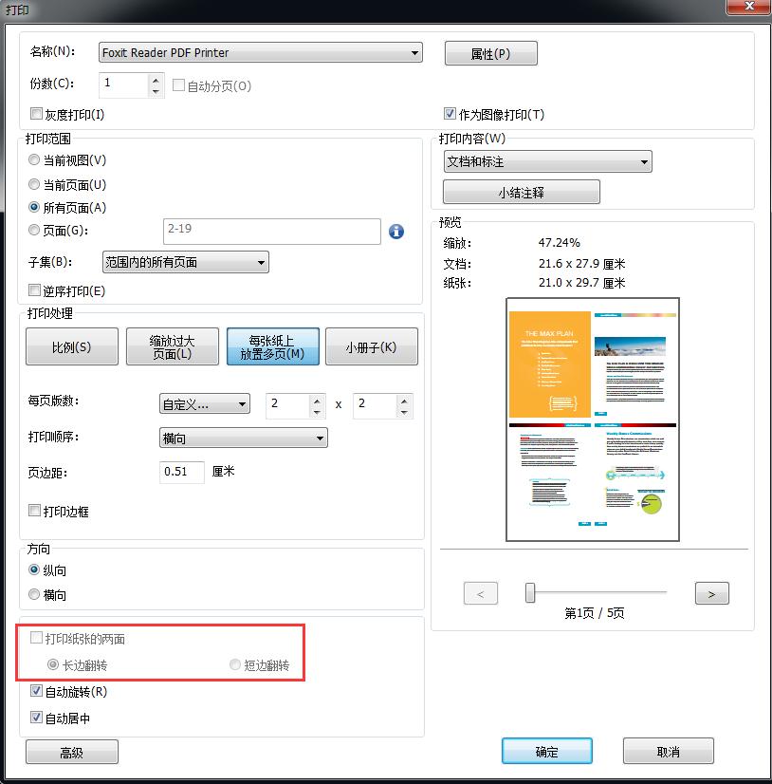Select the 比例(S) scale print mode
This screenshot has width=772, height=784.
(x=72, y=346)
